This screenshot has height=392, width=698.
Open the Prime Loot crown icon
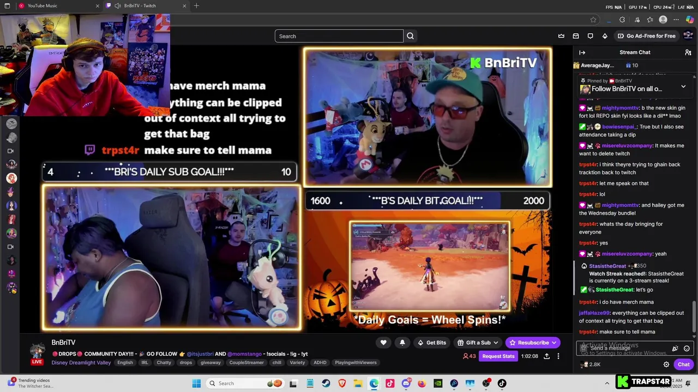click(561, 36)
